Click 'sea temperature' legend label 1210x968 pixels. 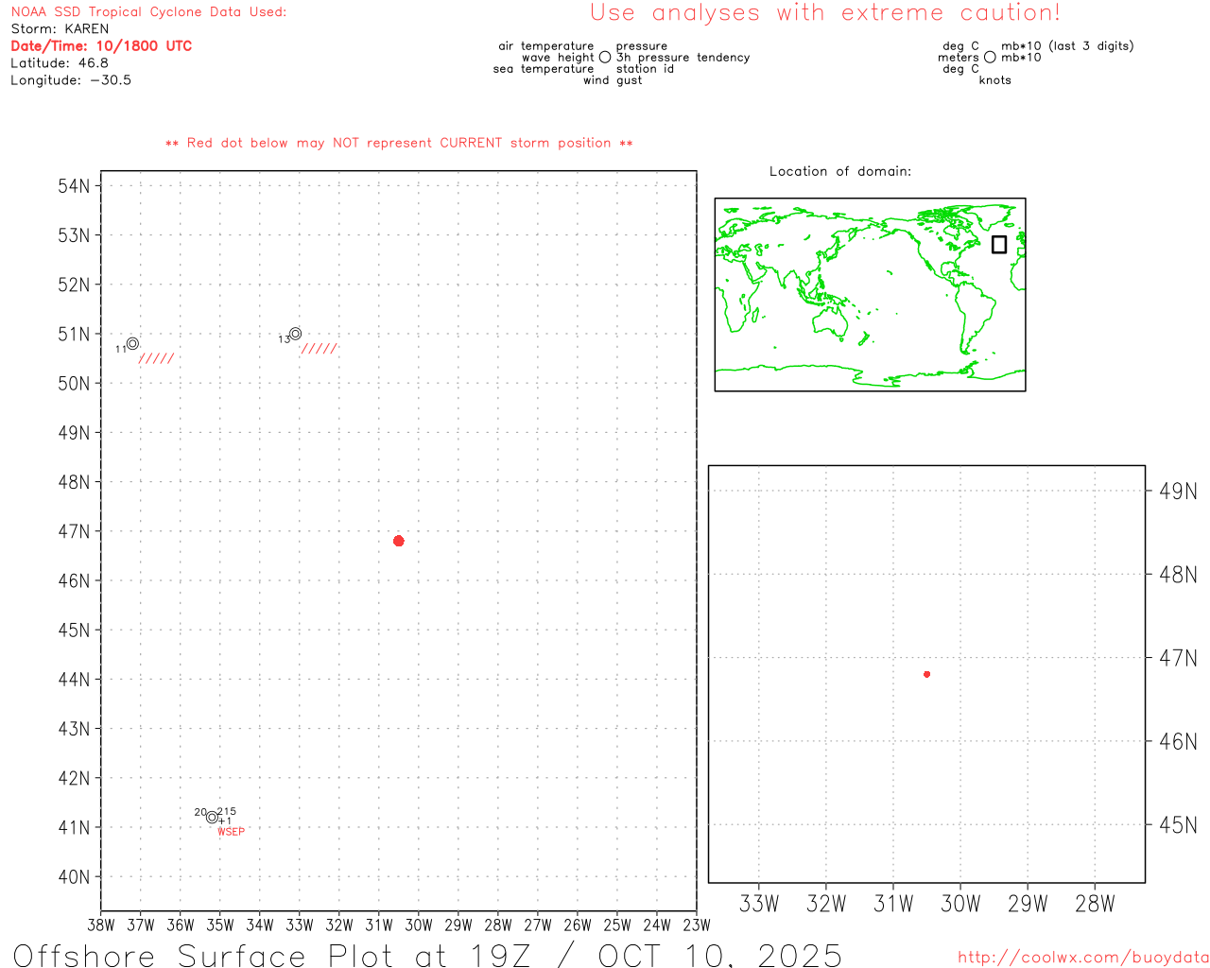coord(544,69)
